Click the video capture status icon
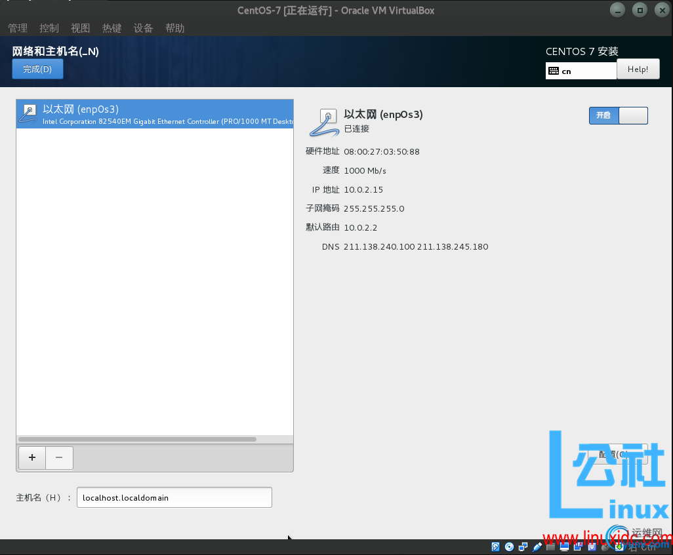 click(x=578, y=547)
